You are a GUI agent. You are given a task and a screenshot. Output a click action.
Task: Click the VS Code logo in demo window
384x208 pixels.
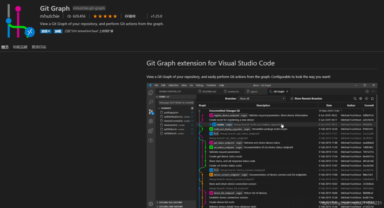pyautogui.click(x=150, y=85)
